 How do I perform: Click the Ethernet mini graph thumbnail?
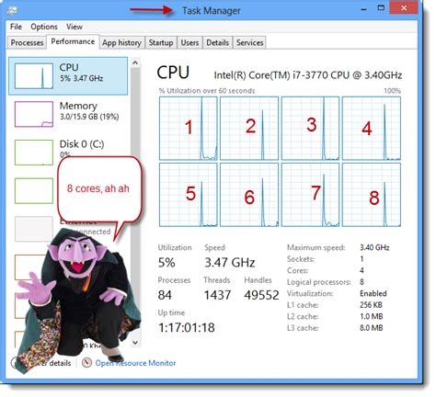(x=34, y=229)
